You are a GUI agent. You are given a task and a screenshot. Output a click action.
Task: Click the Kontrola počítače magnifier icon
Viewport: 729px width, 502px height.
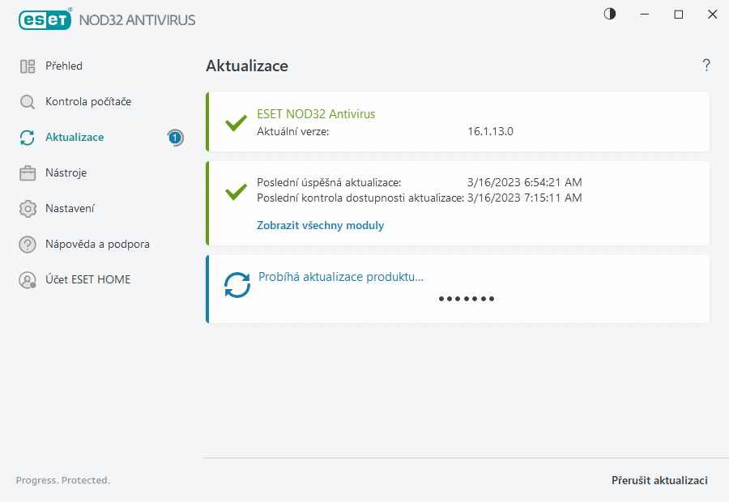tap(28, 102)
